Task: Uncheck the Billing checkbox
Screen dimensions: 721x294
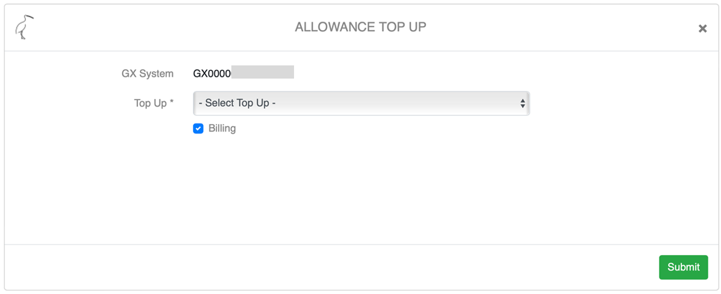Action: click(x=198, y=129)
